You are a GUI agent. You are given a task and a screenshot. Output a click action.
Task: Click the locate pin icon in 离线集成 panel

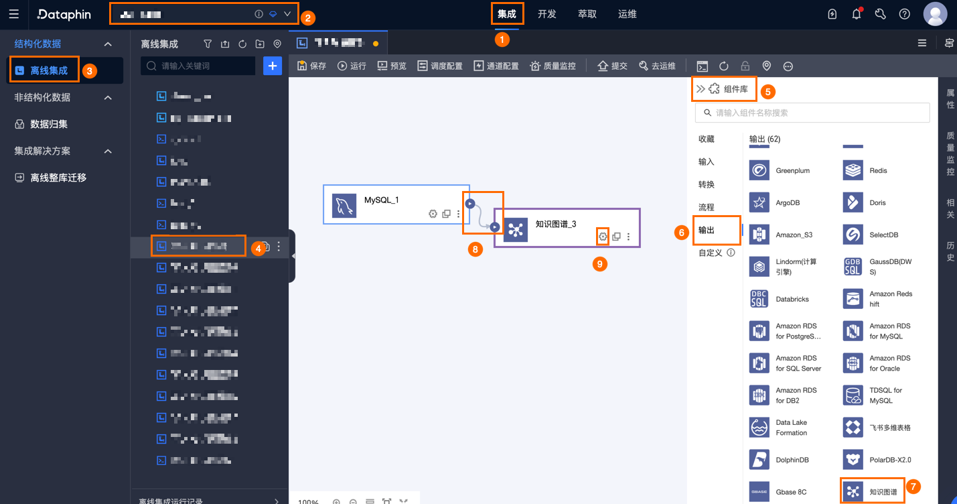tap(277, 44)
